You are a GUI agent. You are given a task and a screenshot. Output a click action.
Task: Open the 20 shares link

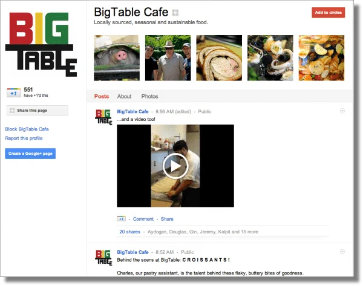coord(129,232)
